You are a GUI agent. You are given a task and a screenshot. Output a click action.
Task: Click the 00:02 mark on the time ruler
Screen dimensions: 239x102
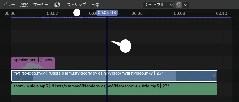coord(52,13)
